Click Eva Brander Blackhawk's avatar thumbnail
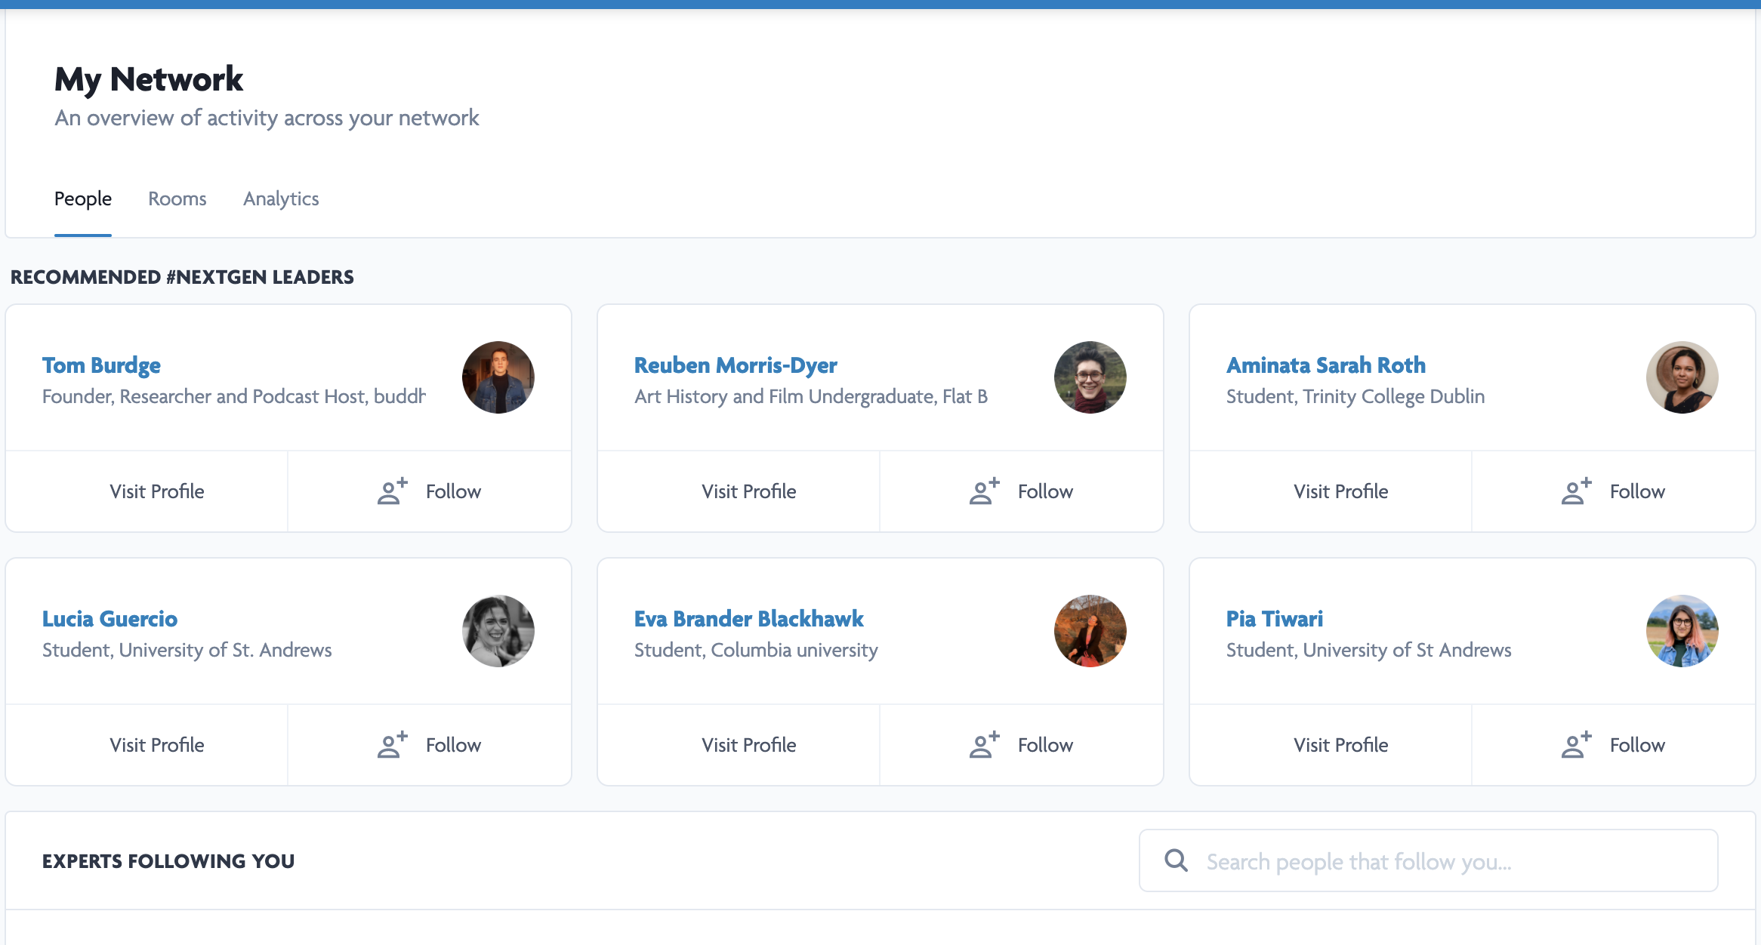 pos(1090,631)
